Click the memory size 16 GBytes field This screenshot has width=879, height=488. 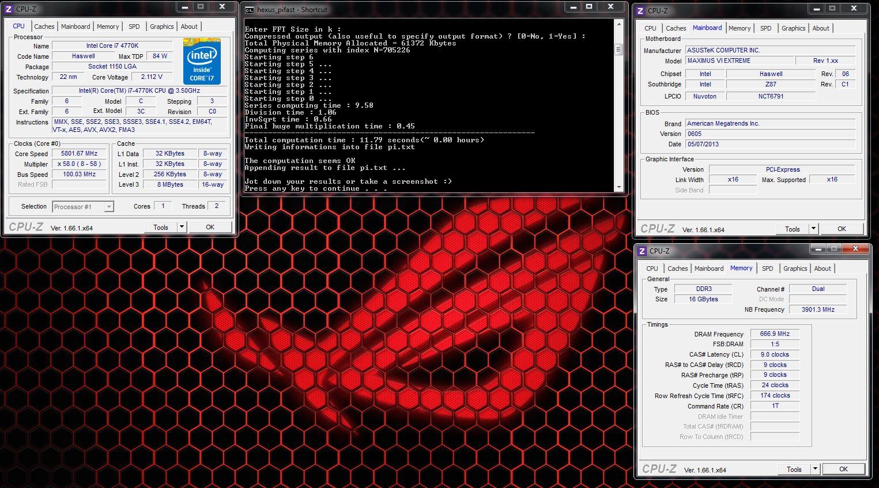coord(704,300)
